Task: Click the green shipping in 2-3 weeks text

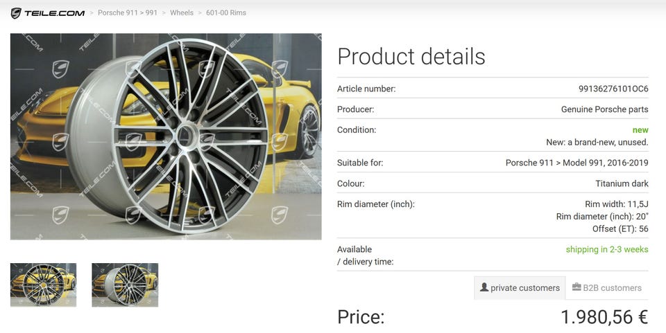Action: (x=606, y=249)
